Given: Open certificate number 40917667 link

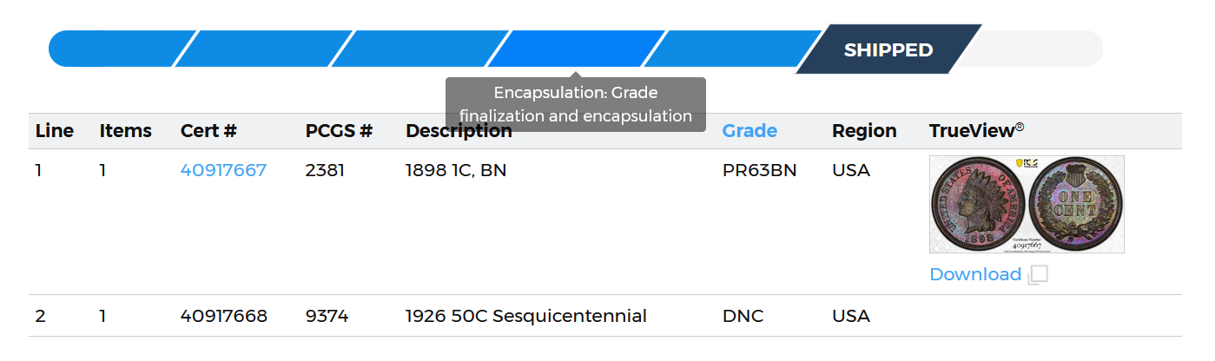Looking at the screenshot, I should [223, 170].
